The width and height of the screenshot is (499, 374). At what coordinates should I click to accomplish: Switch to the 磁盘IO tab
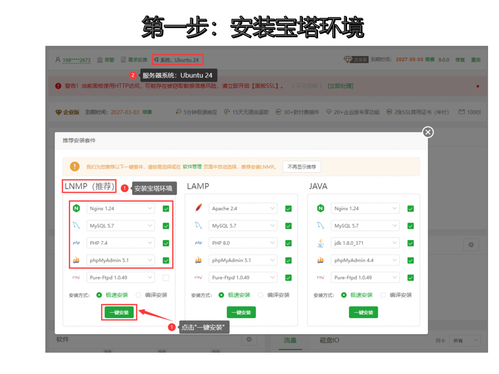click(x=329, y=340)
